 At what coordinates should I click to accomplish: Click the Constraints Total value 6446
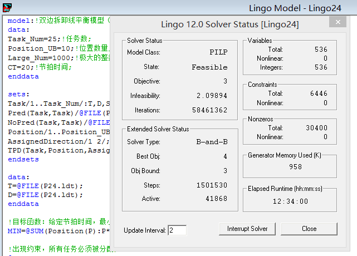point(319,93)
